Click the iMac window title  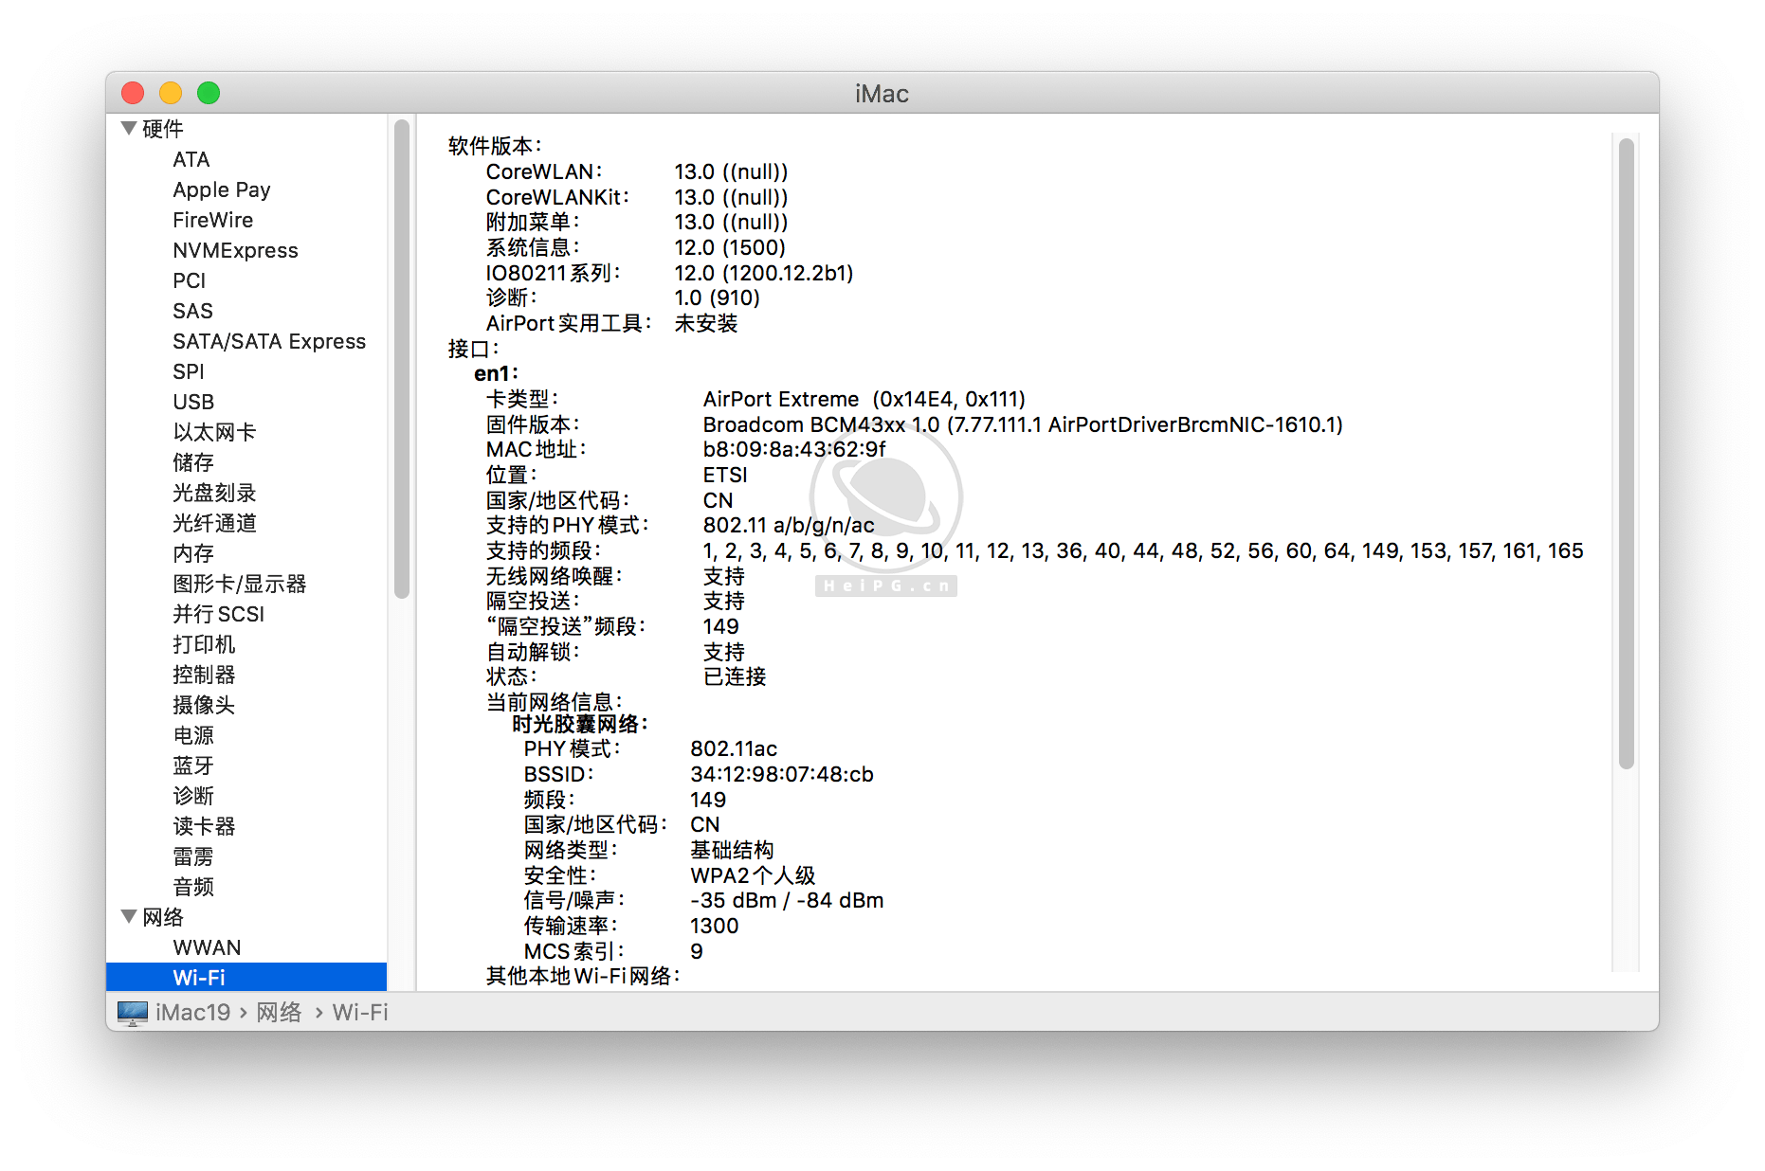click(882, 94)
